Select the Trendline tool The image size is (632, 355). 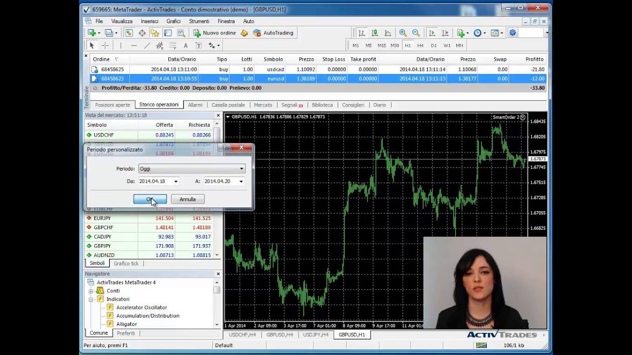[x=147, y=45]
